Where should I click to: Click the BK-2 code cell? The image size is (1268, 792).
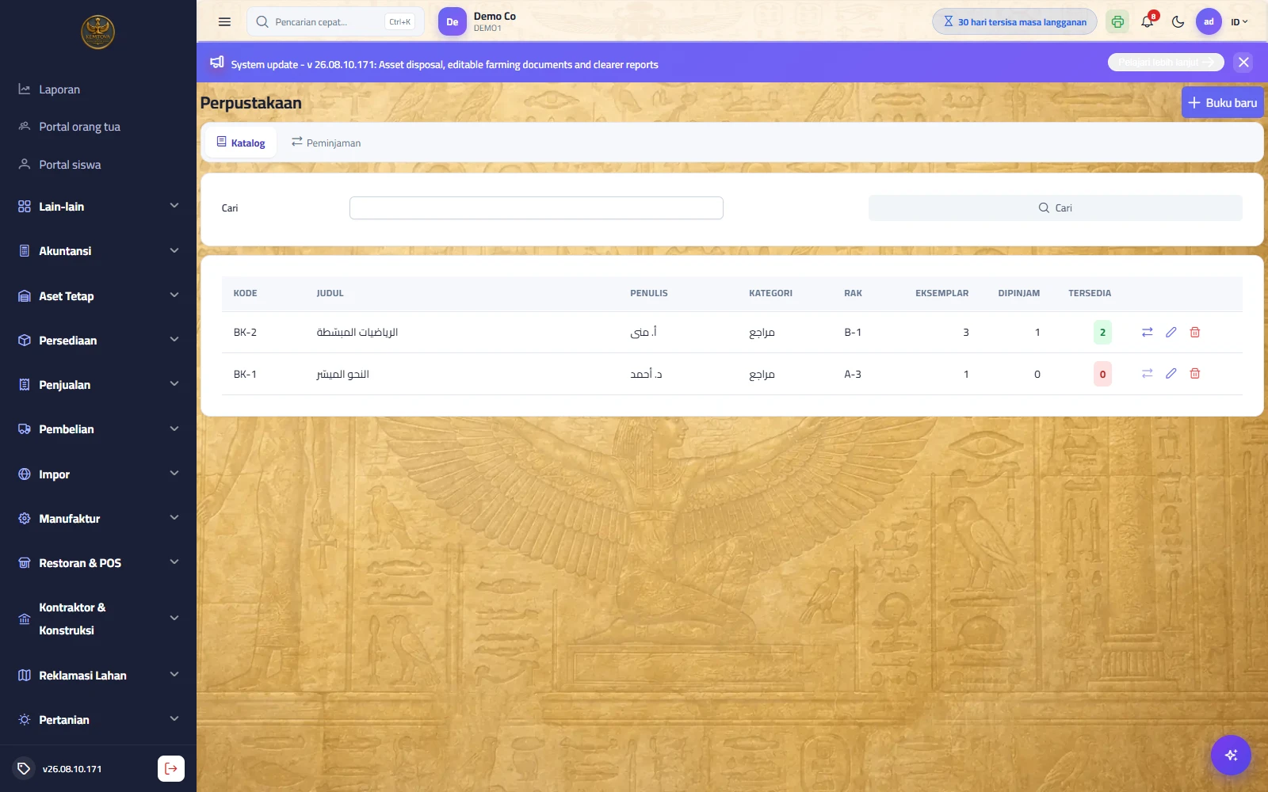(x=245, y=333)
